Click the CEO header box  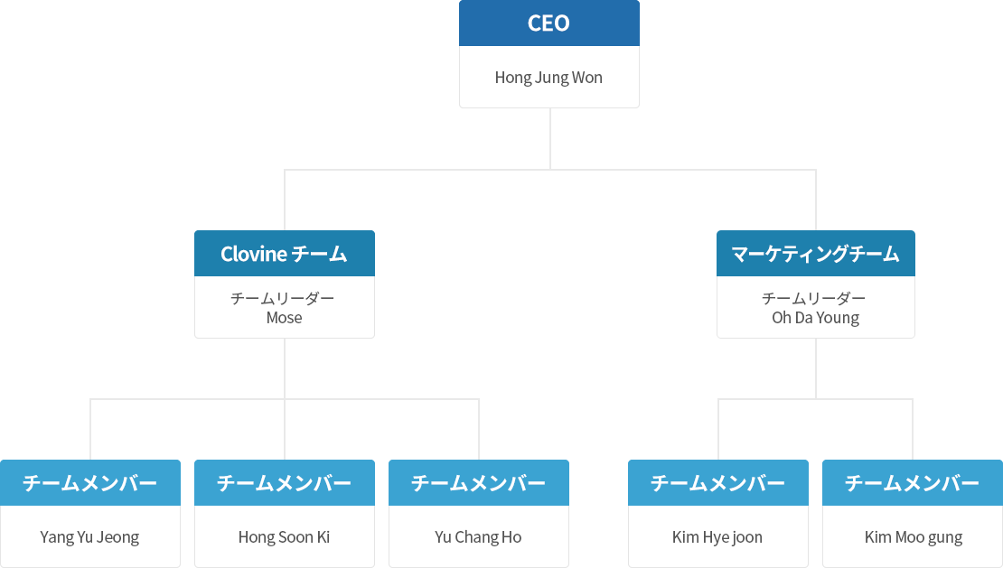click(548, 23)
